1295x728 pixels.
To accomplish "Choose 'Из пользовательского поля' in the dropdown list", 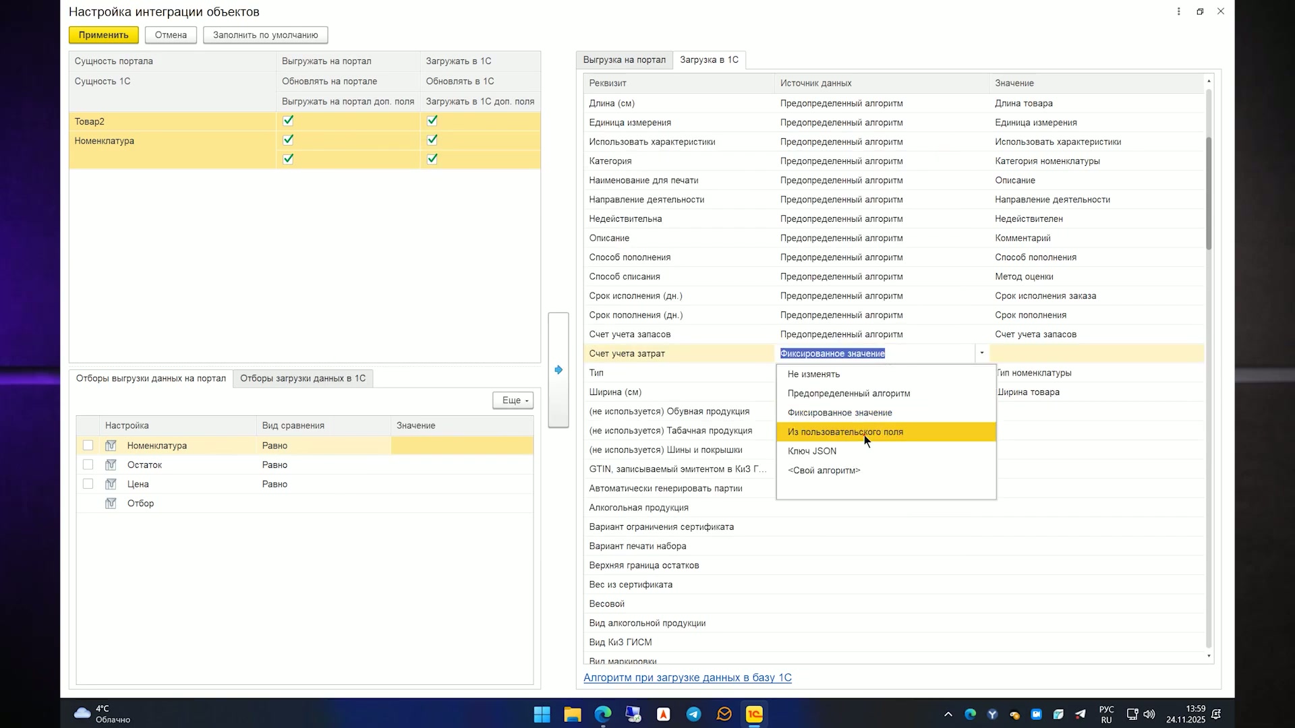I will click(x=886, y=432).
